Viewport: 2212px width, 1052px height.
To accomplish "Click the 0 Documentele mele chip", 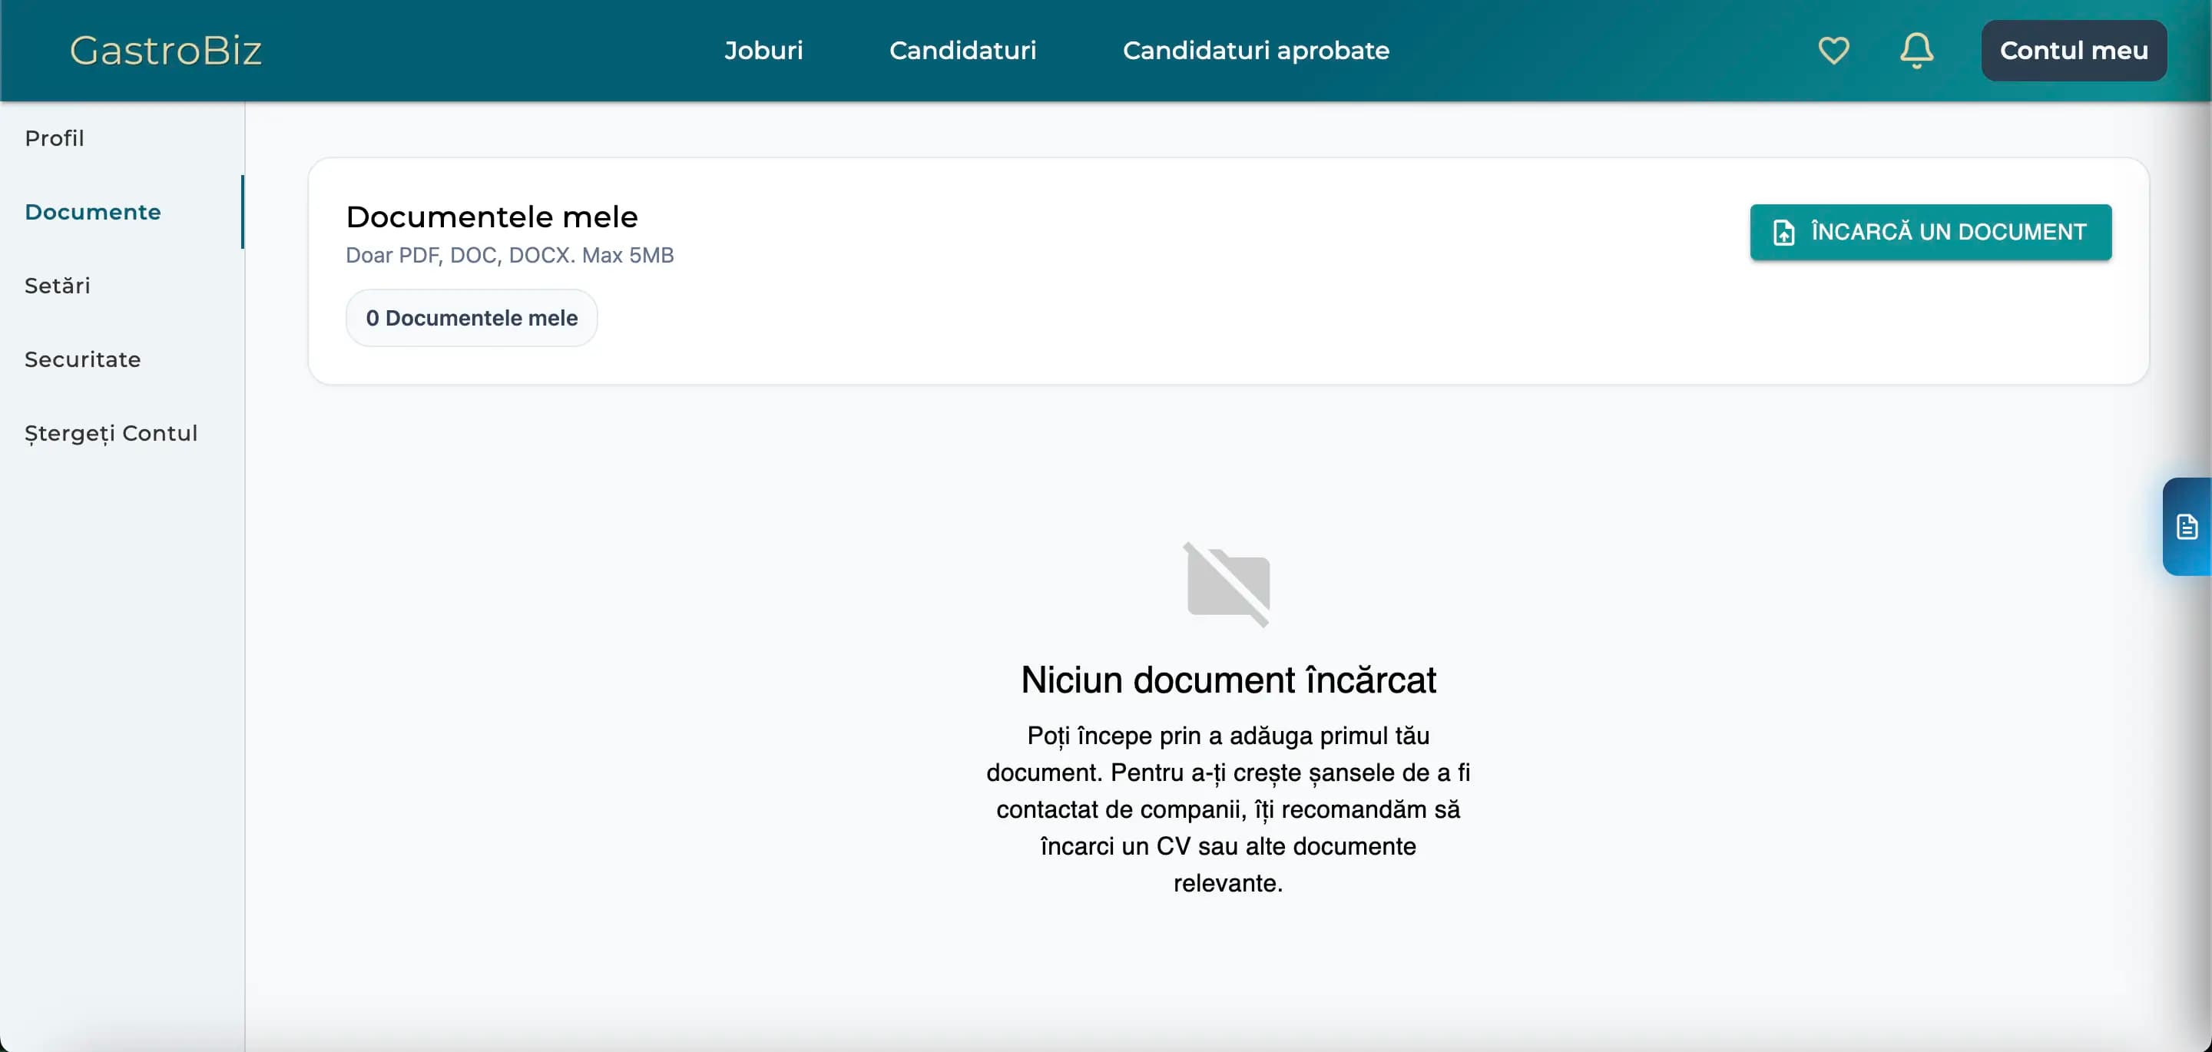I will (472, 318).
